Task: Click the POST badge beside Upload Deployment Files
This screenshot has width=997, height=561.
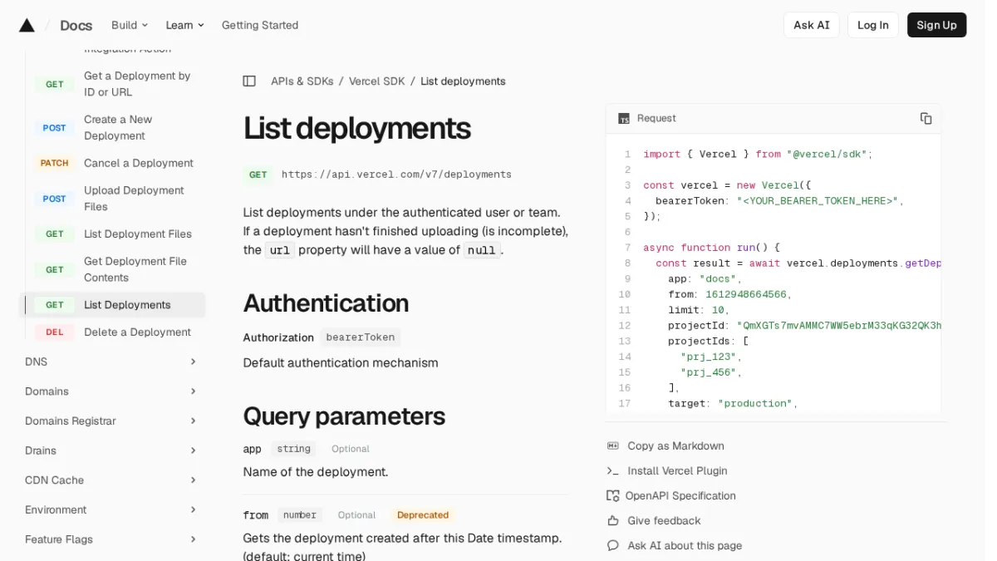Action: click(x=55, y=199)
